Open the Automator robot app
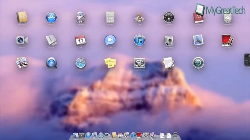250x140 pixels. pos(81,17)
